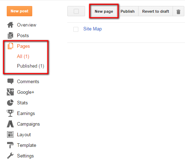Screen dimensions: 185x161
Task: Open the Stats pie chart icon
Action: 10,103
